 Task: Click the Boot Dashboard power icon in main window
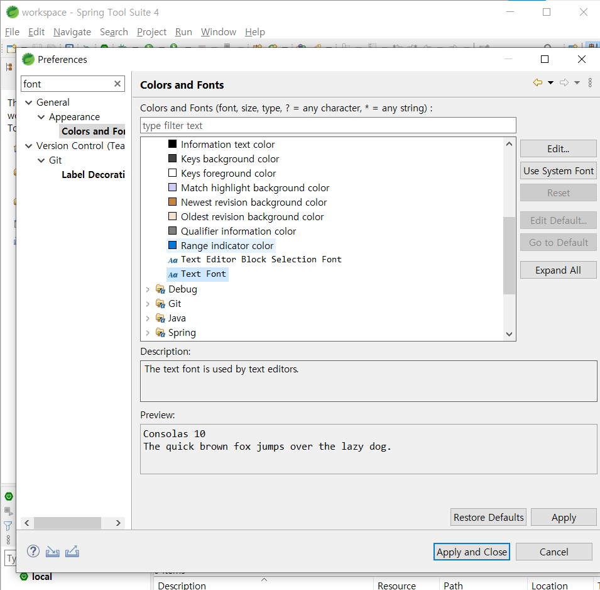9,496
